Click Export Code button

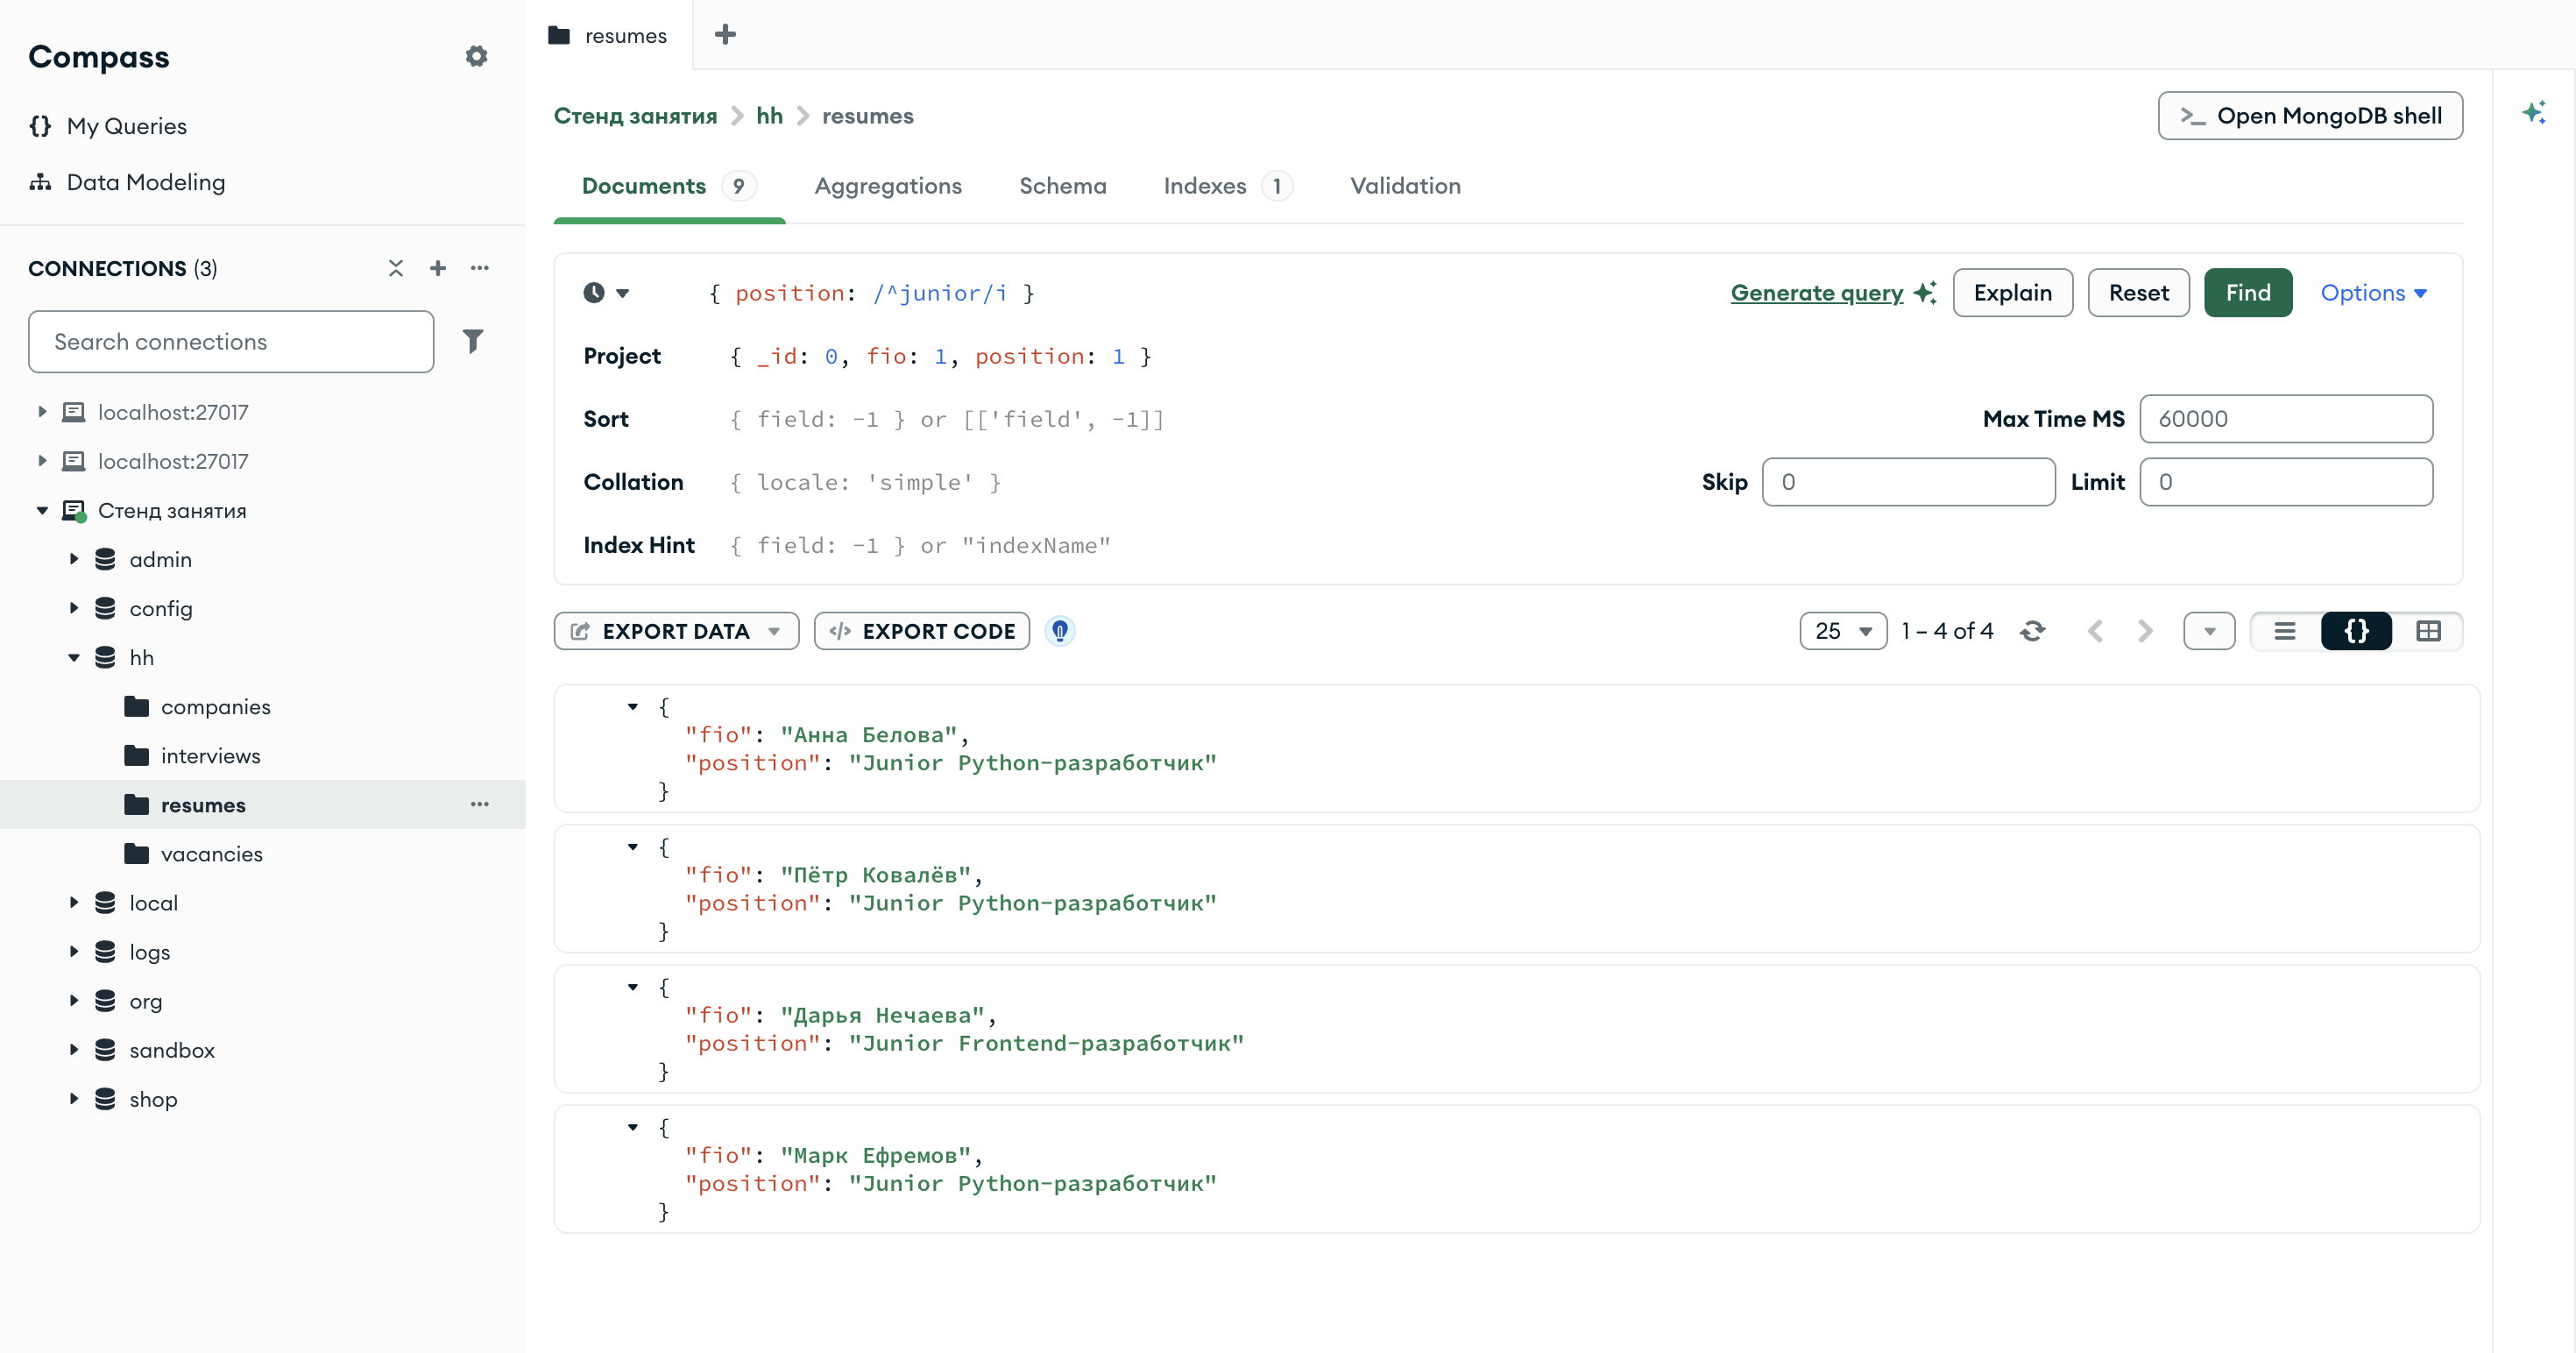[922, 631]
